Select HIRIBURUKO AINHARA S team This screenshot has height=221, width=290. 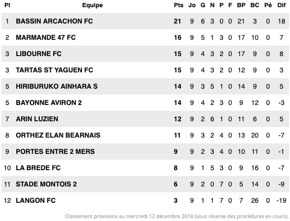point(57,86)
